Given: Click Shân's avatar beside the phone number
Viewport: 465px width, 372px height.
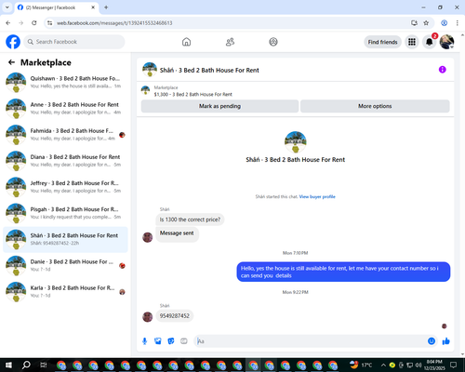Looking at the screenshot, I should [147, 317].
